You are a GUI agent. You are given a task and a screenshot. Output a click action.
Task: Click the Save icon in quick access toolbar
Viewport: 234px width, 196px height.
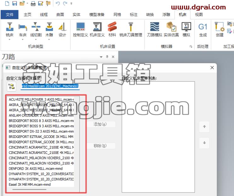click(x=15, y=3)
